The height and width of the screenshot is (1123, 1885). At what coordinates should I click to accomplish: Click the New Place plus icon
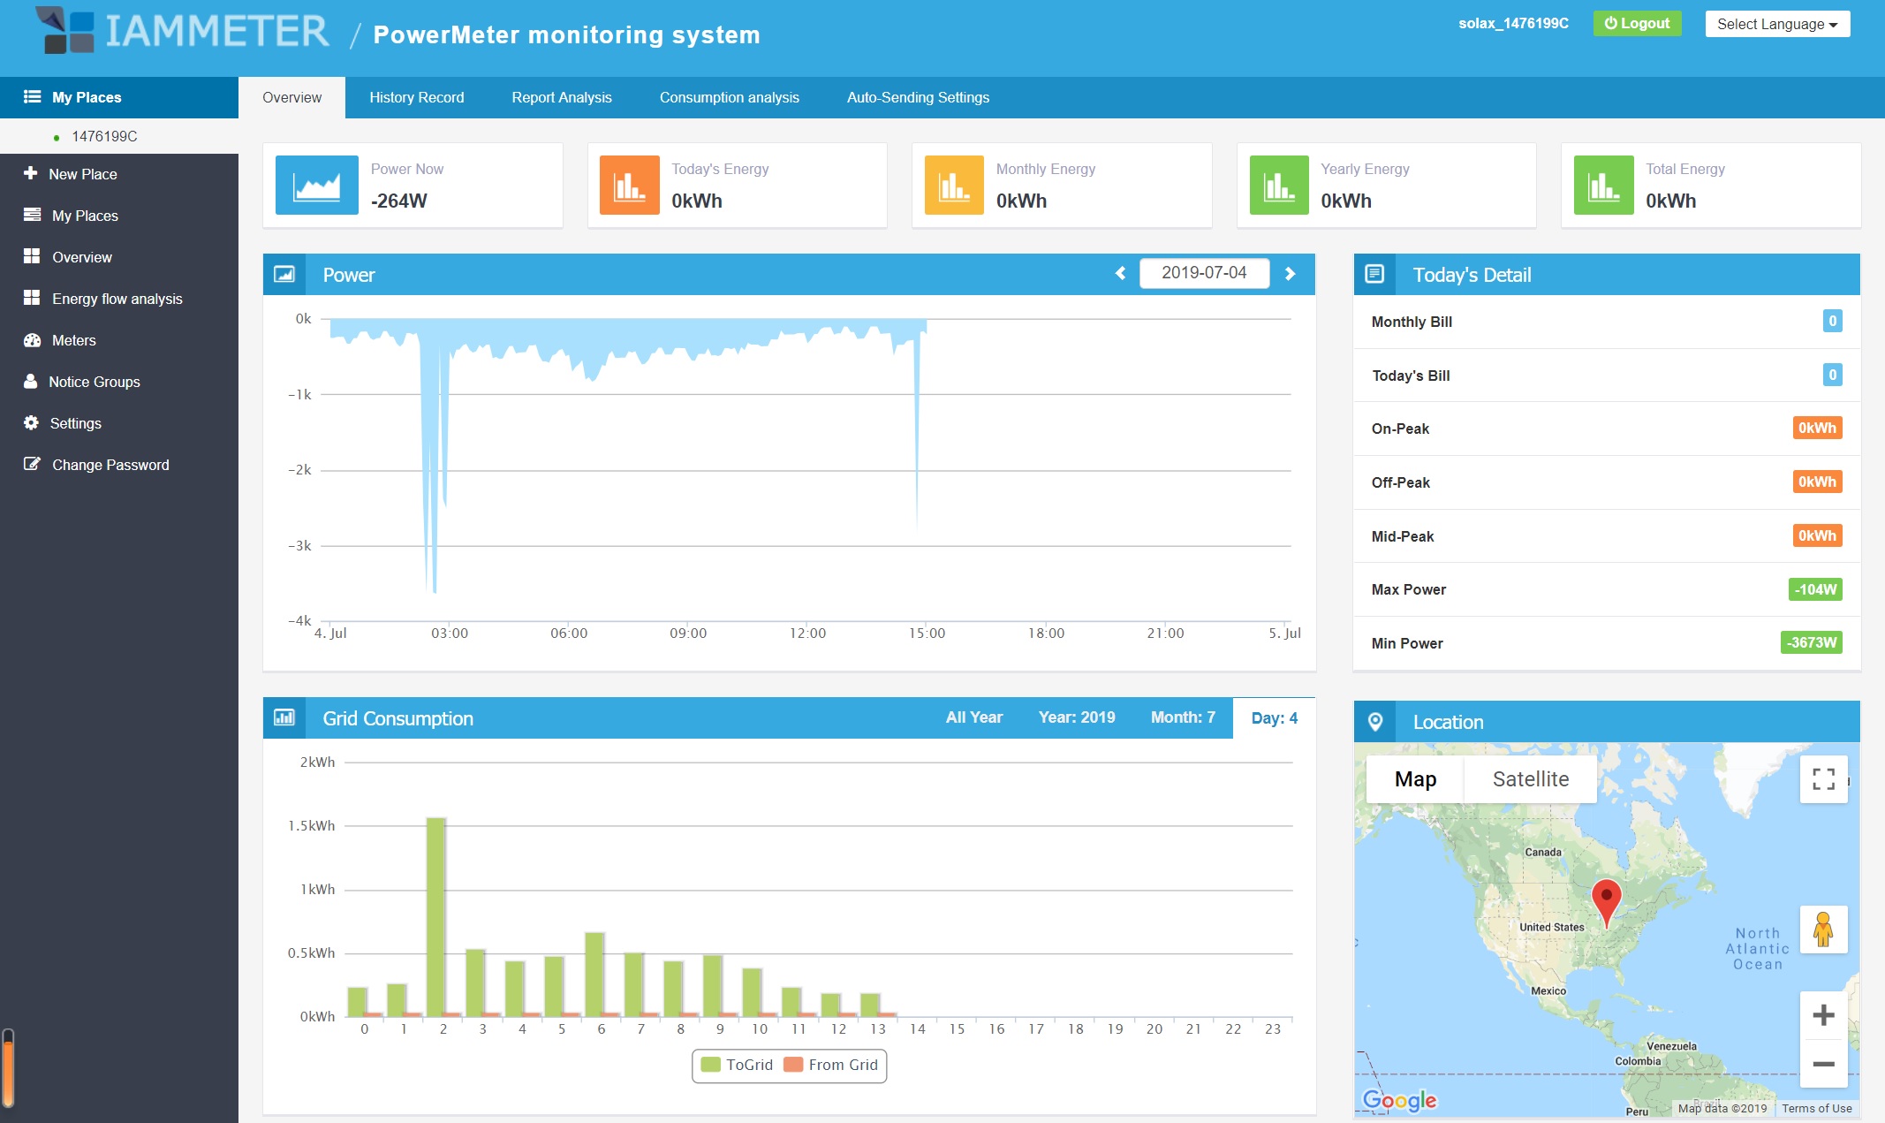[31, 174]
